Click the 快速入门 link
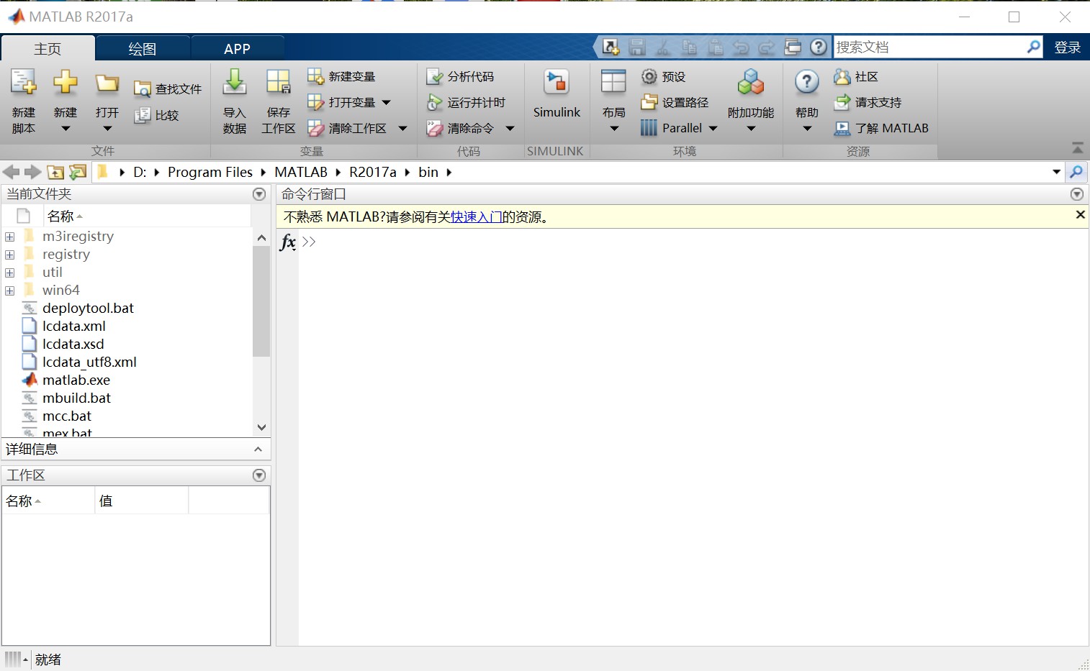This screenshot has width=1090, height=671. [x=476, y=216]
